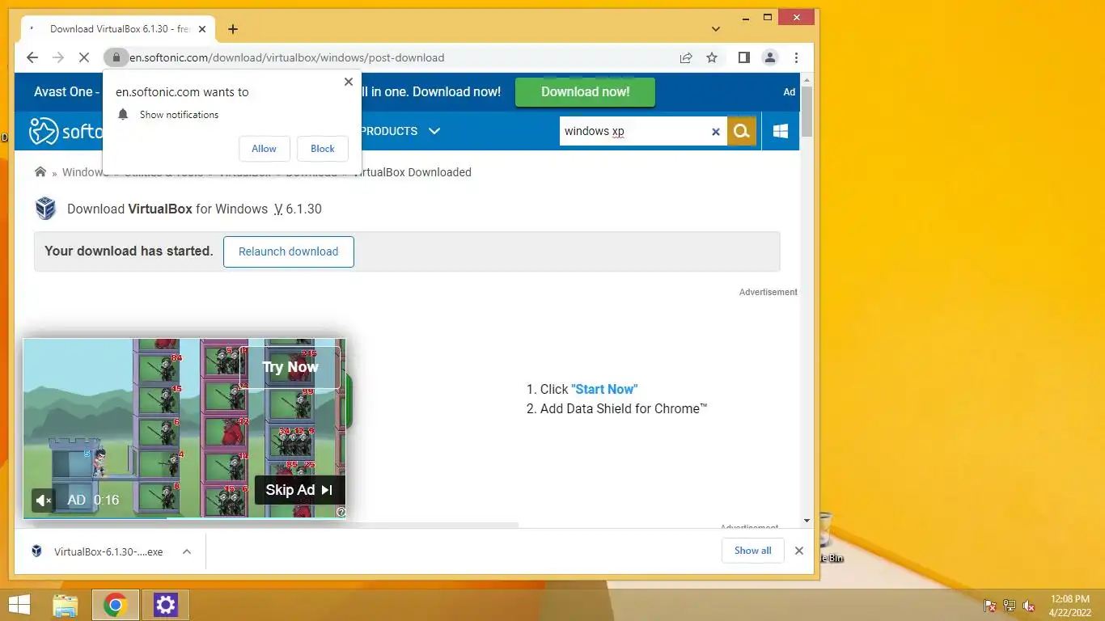Click Relaunch download button
This screenshot has width=1105, height=621.
point(289,251)
